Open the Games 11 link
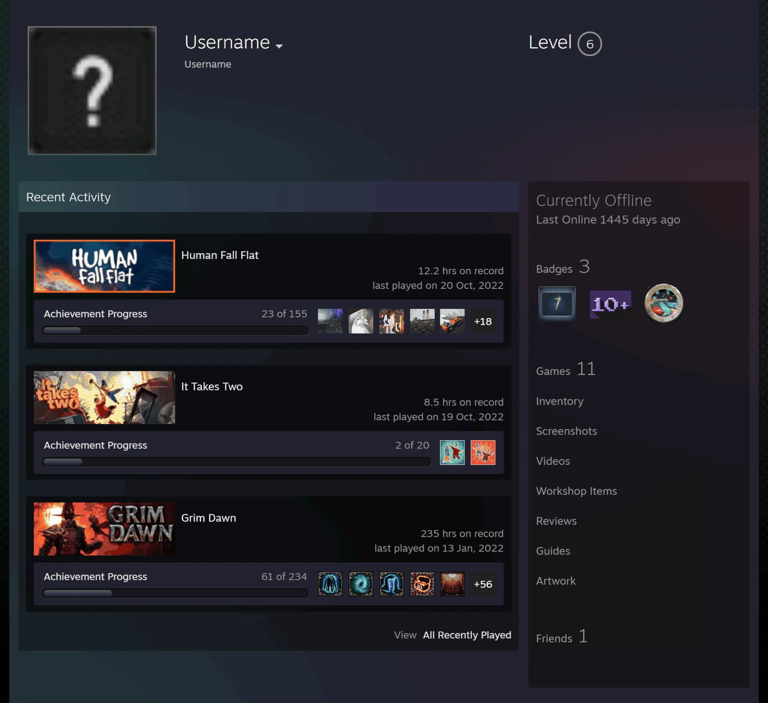The width and height of the screenshot is (768, 703). (566, 369)
